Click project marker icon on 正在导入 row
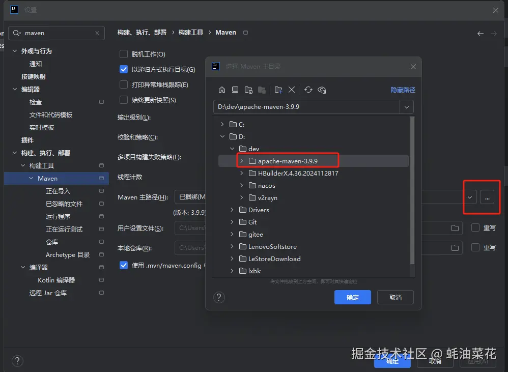508x372 pixels. point(101,191)
